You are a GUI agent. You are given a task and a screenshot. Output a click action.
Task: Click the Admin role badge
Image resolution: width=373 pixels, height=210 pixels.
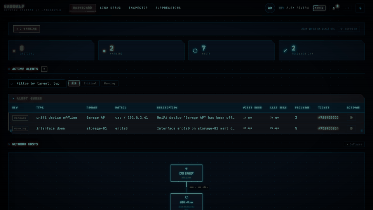[x=319, y=8]
